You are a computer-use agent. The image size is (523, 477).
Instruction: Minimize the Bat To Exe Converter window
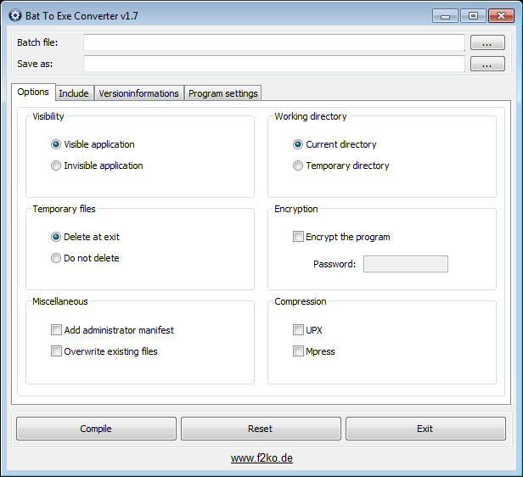[445, 15]
